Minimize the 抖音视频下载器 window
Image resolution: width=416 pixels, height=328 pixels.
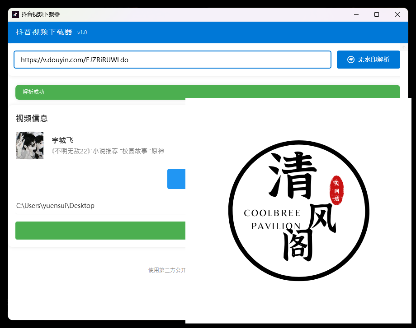pos(356,14)
